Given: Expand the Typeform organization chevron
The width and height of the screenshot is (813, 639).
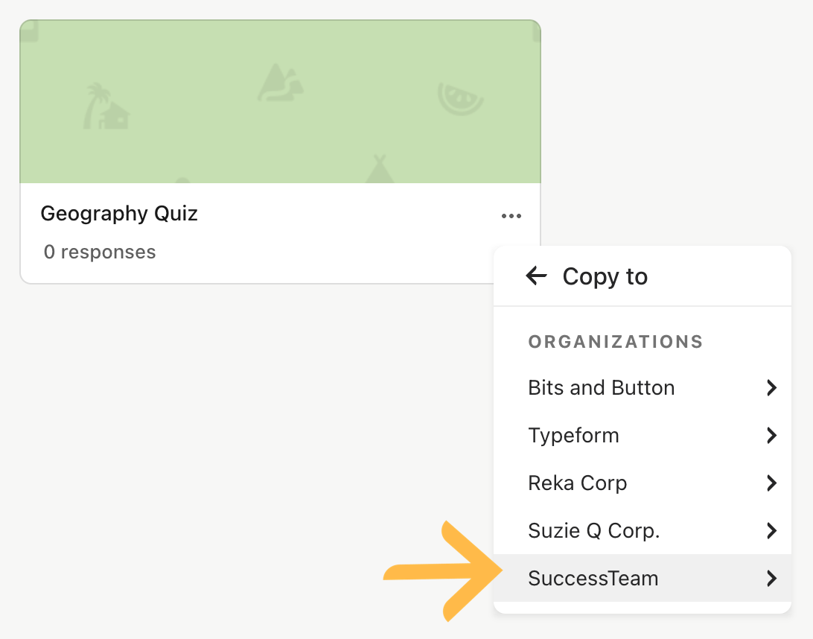Looking at the screenshot, I should [x=771, y=435].
